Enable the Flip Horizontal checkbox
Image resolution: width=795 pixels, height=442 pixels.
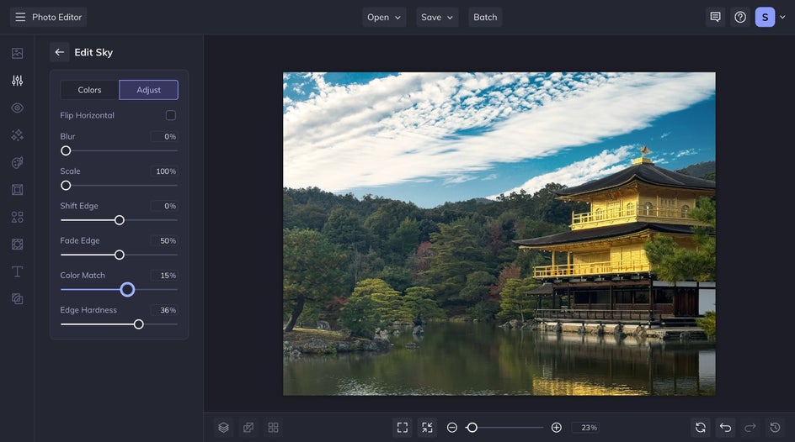(x=171, y=115)
